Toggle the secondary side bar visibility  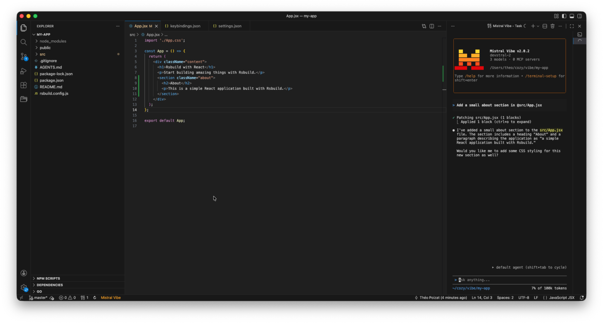click(x=580, y=16)
